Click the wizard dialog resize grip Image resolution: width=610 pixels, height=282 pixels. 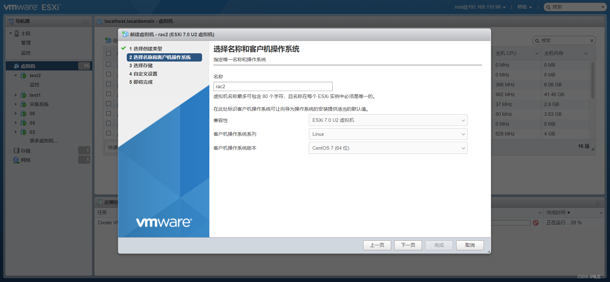point(489,252)
